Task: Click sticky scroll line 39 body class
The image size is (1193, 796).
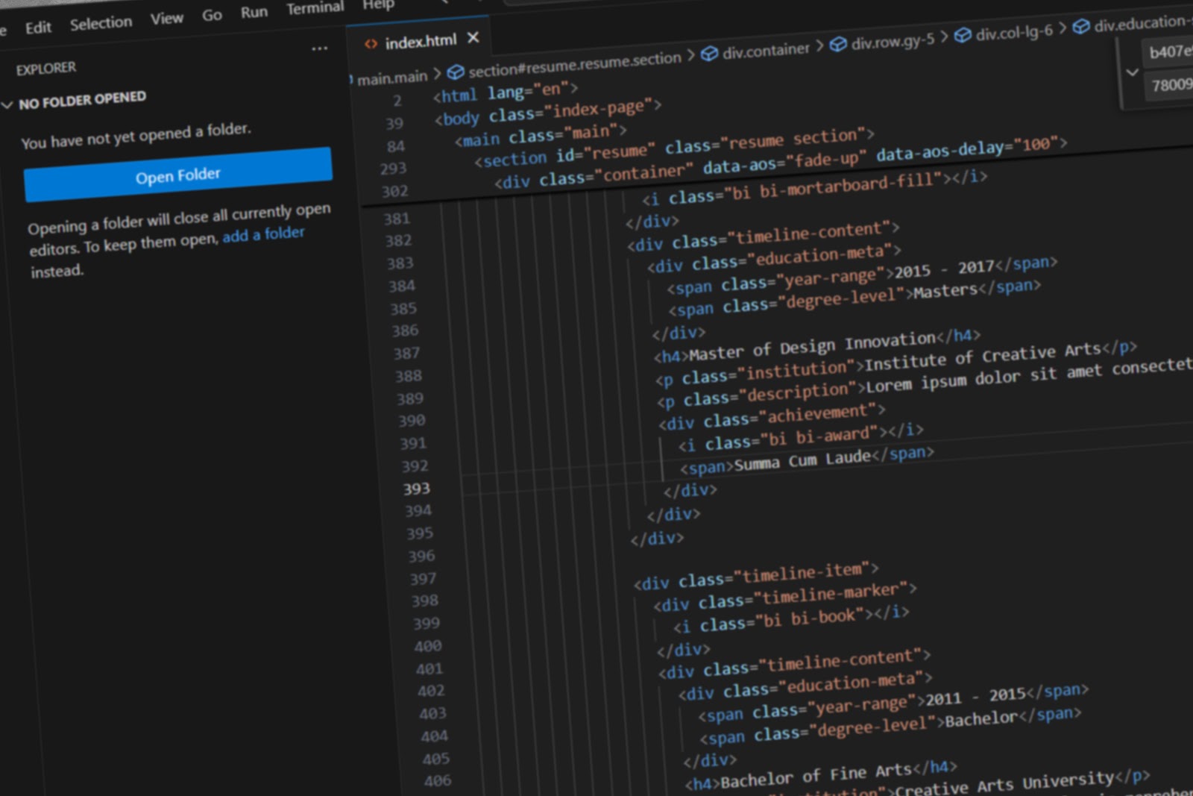Action: click(547, 111)
